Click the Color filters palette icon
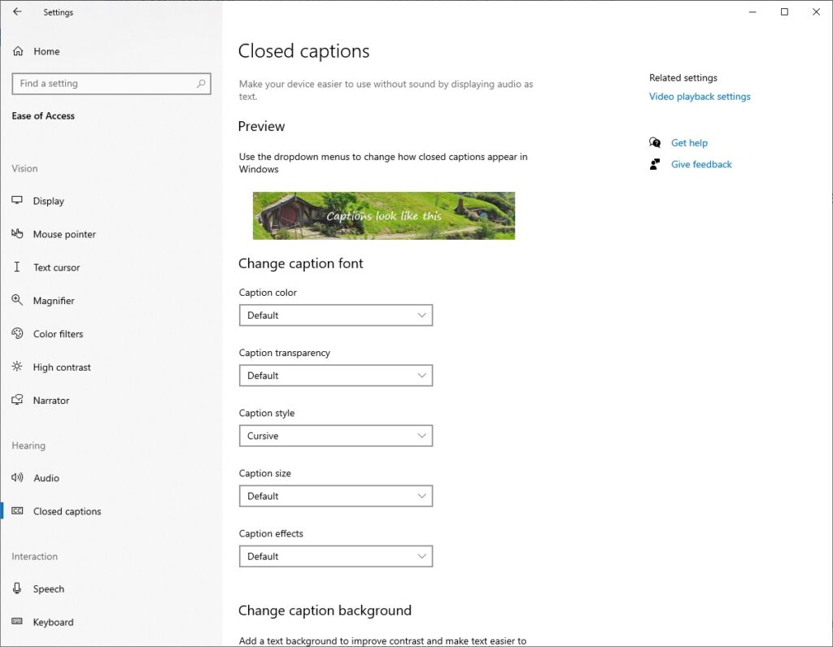833x647 pixels. pos(17,334)
